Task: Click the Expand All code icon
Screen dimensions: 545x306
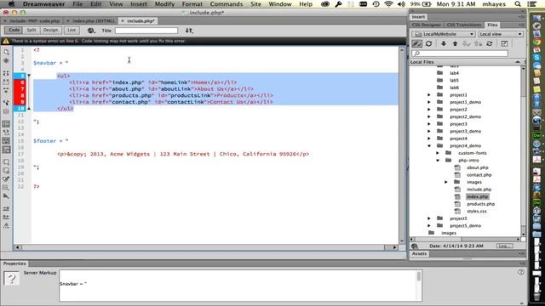Action: coord(6,90)
